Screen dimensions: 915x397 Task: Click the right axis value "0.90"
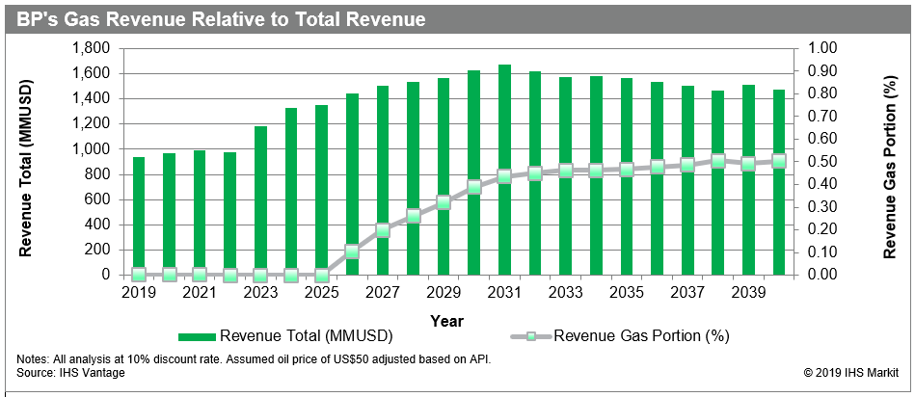coord(821,71)
